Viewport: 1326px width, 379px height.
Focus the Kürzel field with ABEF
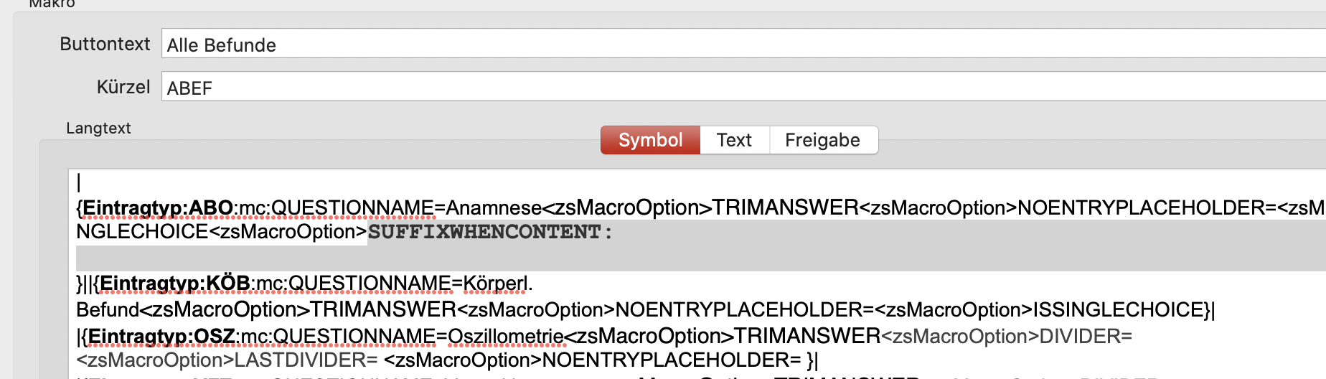click(x=743, y=87)
